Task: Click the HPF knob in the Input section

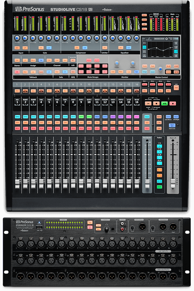Action: (25, 38)
